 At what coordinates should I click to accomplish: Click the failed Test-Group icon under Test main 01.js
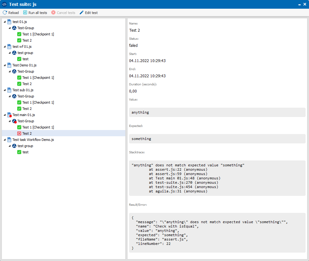[14, 121]
